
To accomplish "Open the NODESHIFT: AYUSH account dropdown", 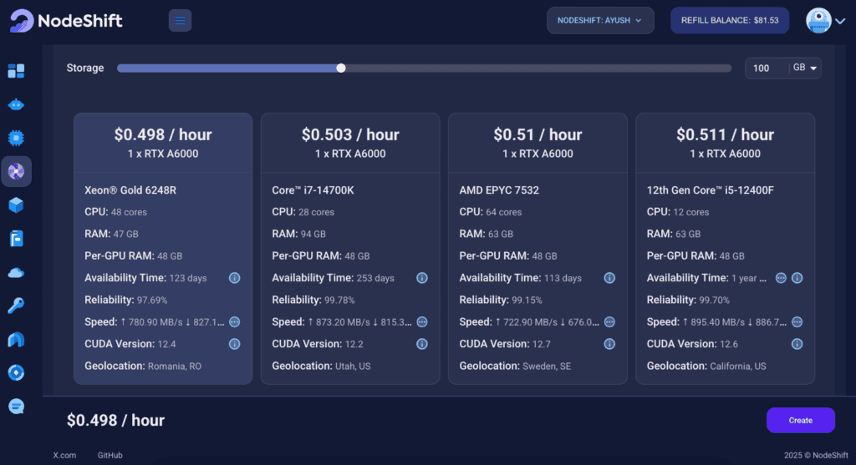I will coord(600,20).
